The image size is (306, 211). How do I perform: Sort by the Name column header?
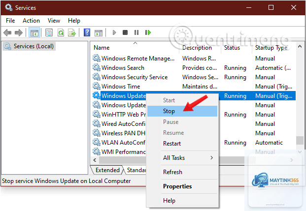[135, 48]
